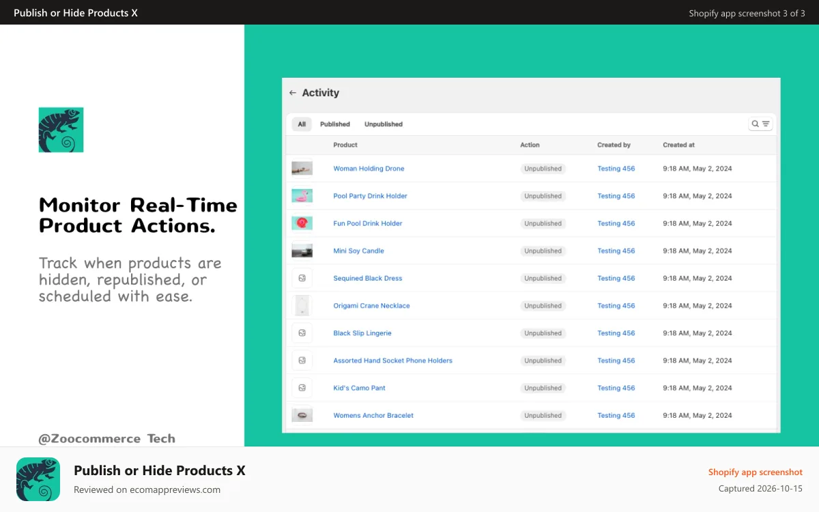Screen dimensions: 819x512
Task: Click Testing 456 in Mini Soy Candle row
Action: click(616, 251)
